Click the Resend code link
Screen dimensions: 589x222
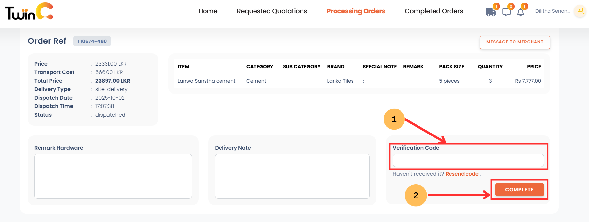(462, 174)
